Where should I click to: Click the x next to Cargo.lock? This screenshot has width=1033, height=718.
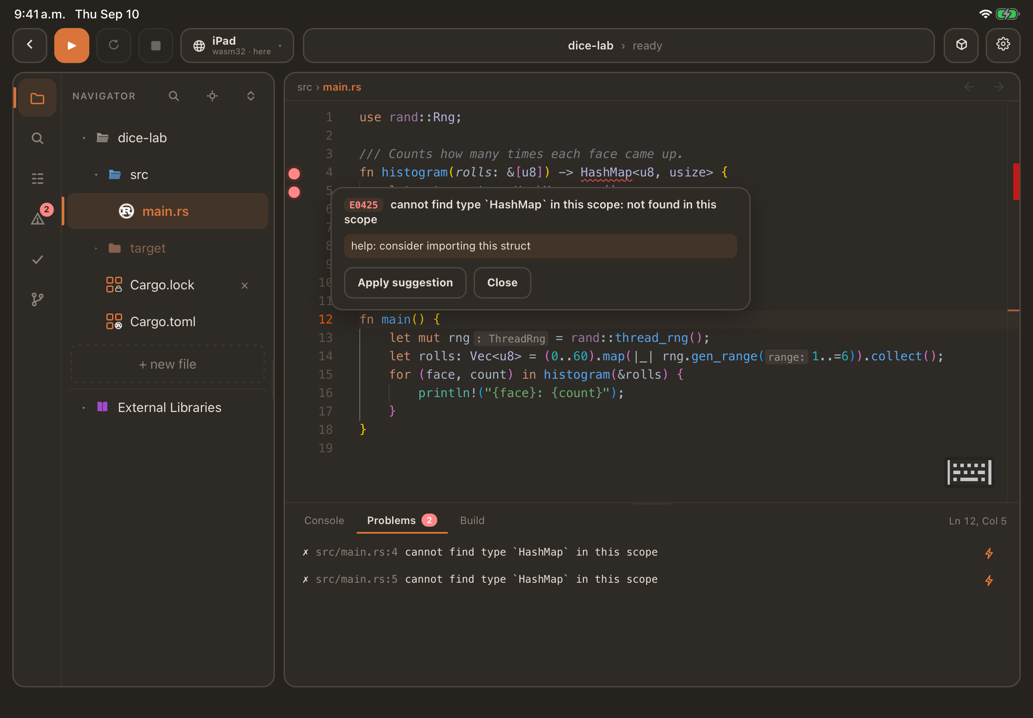coord(244,286)
